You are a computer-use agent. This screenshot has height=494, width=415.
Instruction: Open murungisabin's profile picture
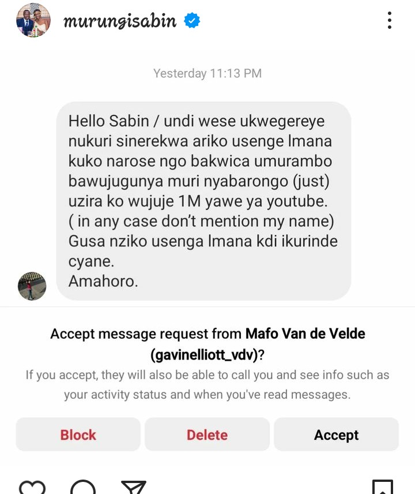coord(33,21)
